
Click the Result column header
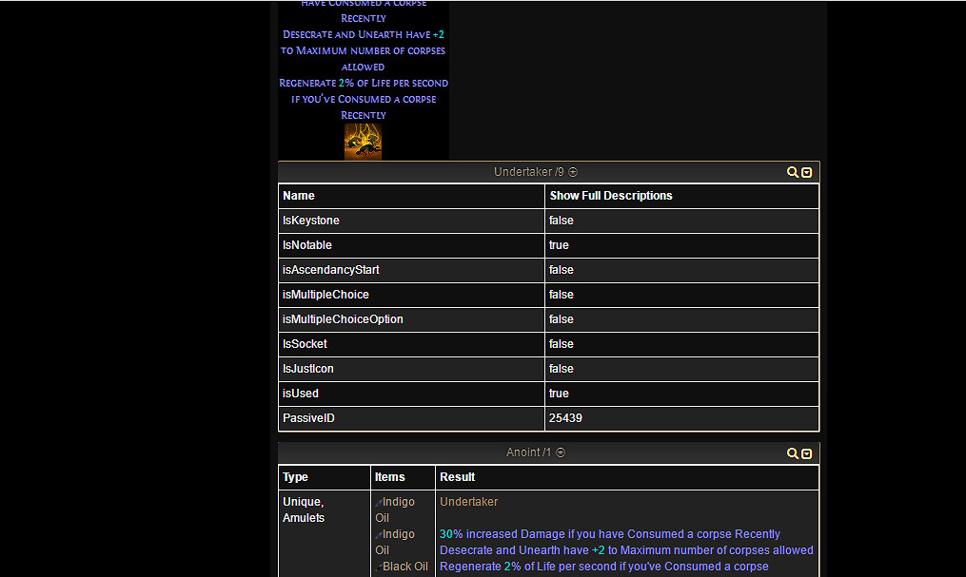458,477
